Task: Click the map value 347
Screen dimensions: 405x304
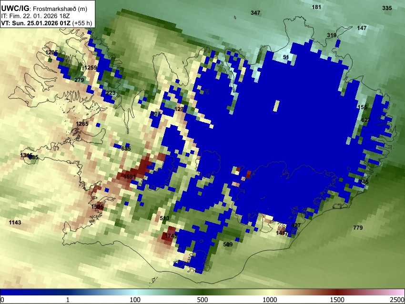Action: click(255, 13)
